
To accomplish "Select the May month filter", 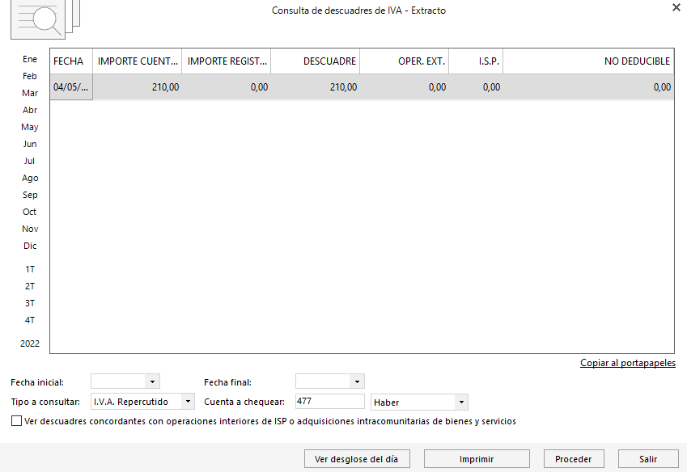I will click(30, 128).
